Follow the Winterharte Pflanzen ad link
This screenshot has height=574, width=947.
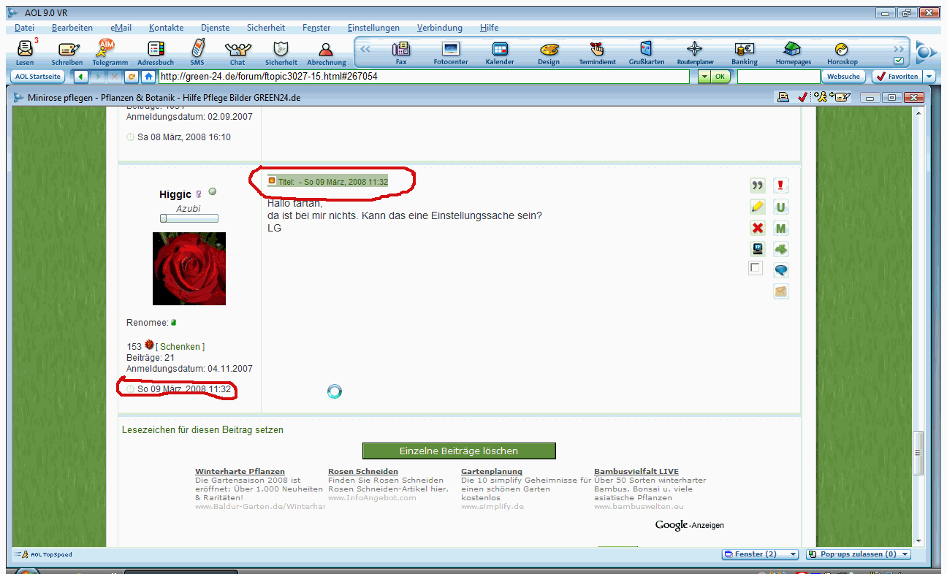240,472
